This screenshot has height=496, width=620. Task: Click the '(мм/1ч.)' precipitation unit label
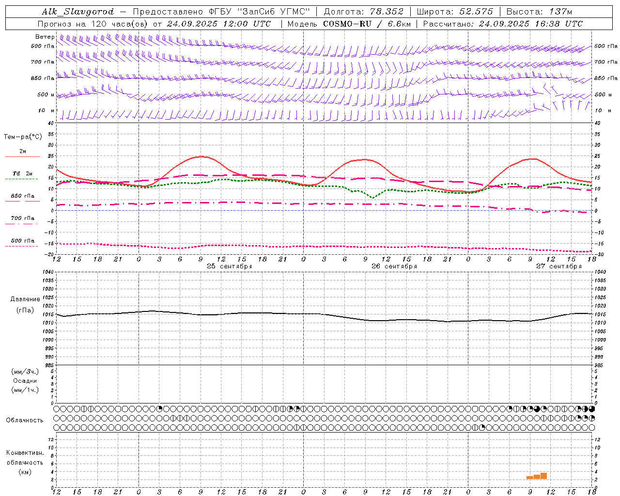pyautogui.click(x=25, y=390)
